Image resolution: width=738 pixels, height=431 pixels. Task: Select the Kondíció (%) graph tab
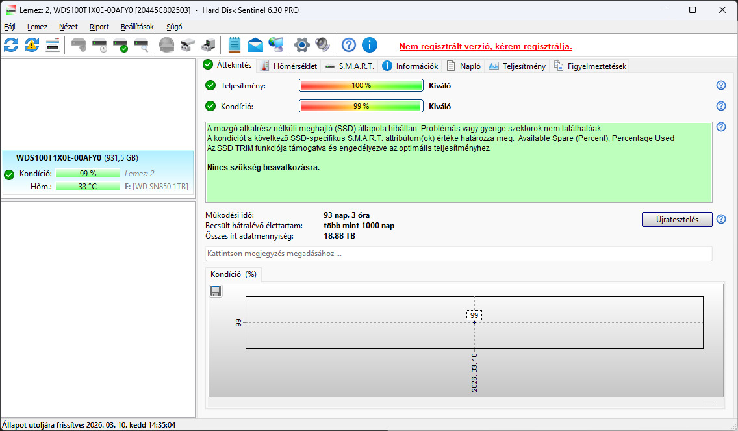(233, 274)
